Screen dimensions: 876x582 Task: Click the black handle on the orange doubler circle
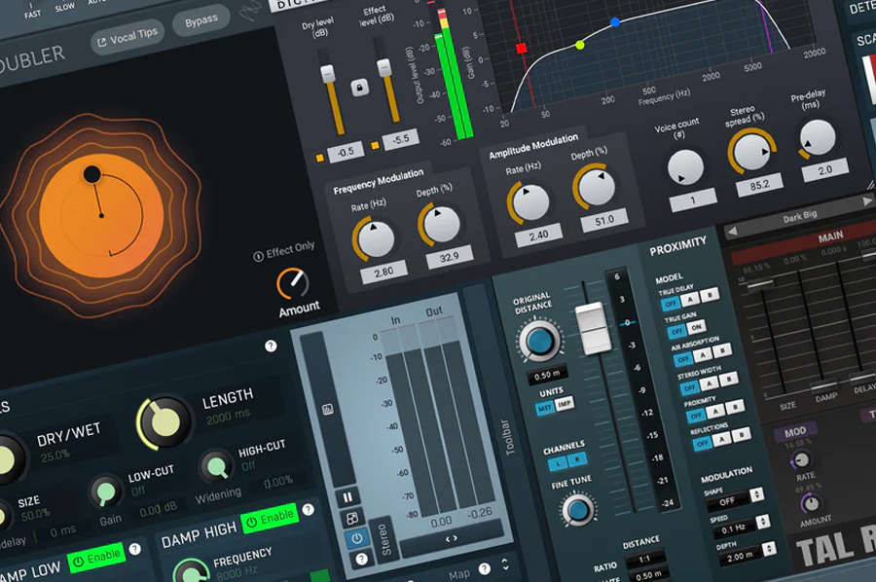(x=91, y=174)
